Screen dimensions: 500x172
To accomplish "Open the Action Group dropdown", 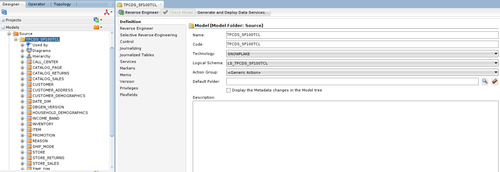I will click(x=495, y=72).
